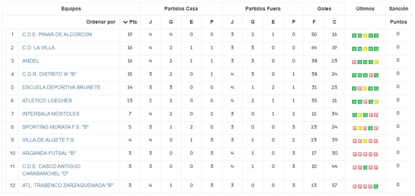Open the ATLETICO LOECHES team page

click(x=47, y=100)
